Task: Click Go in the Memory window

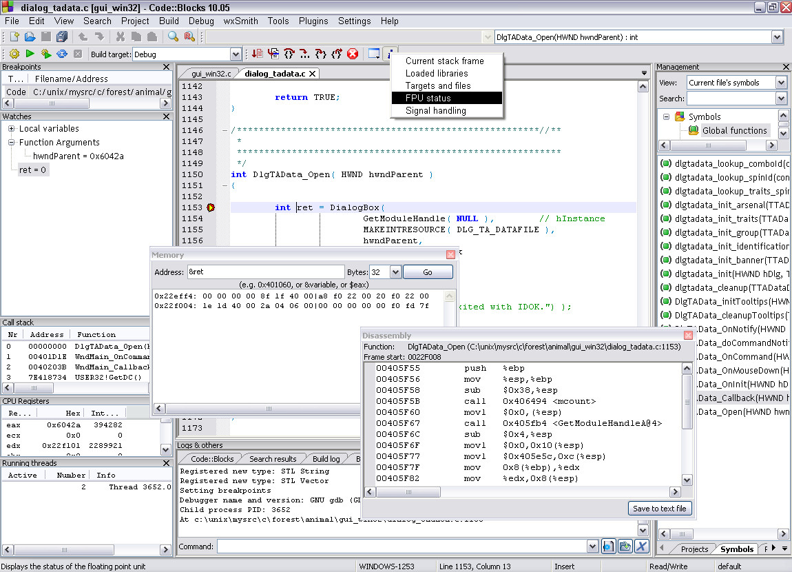Action: coord(428,272)
